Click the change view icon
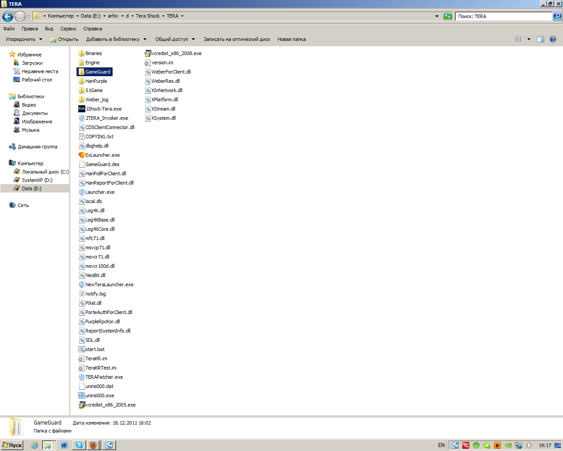The image size is (563, 451). [x=518, y=39]
